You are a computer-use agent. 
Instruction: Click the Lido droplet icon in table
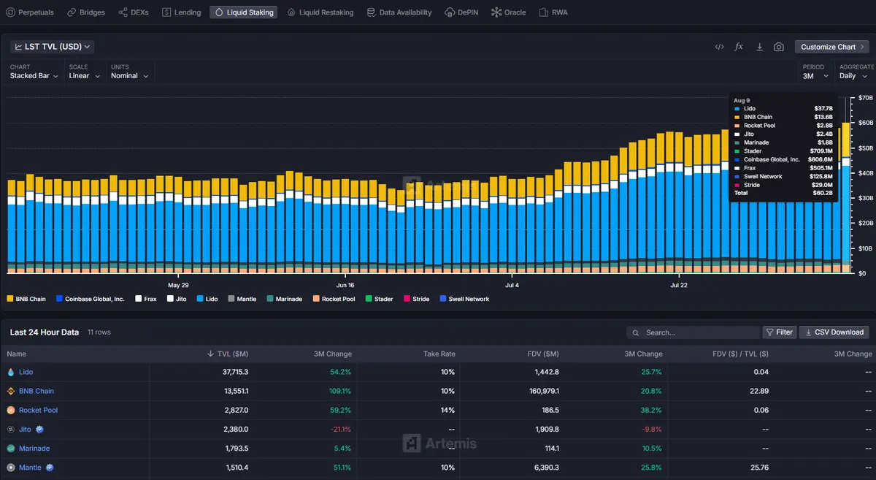10,372
